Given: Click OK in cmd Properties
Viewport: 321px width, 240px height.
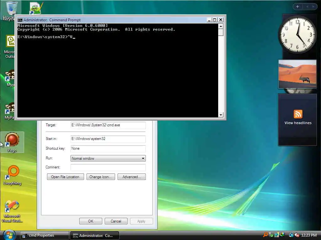Looking at the screenshot, I should coord(91,221).
